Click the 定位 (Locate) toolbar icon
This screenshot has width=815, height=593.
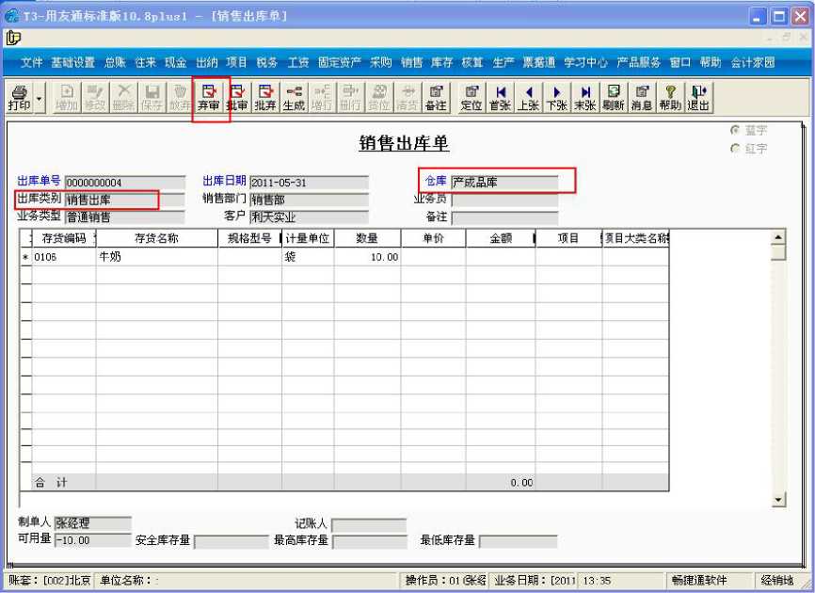tap(471, 98)
